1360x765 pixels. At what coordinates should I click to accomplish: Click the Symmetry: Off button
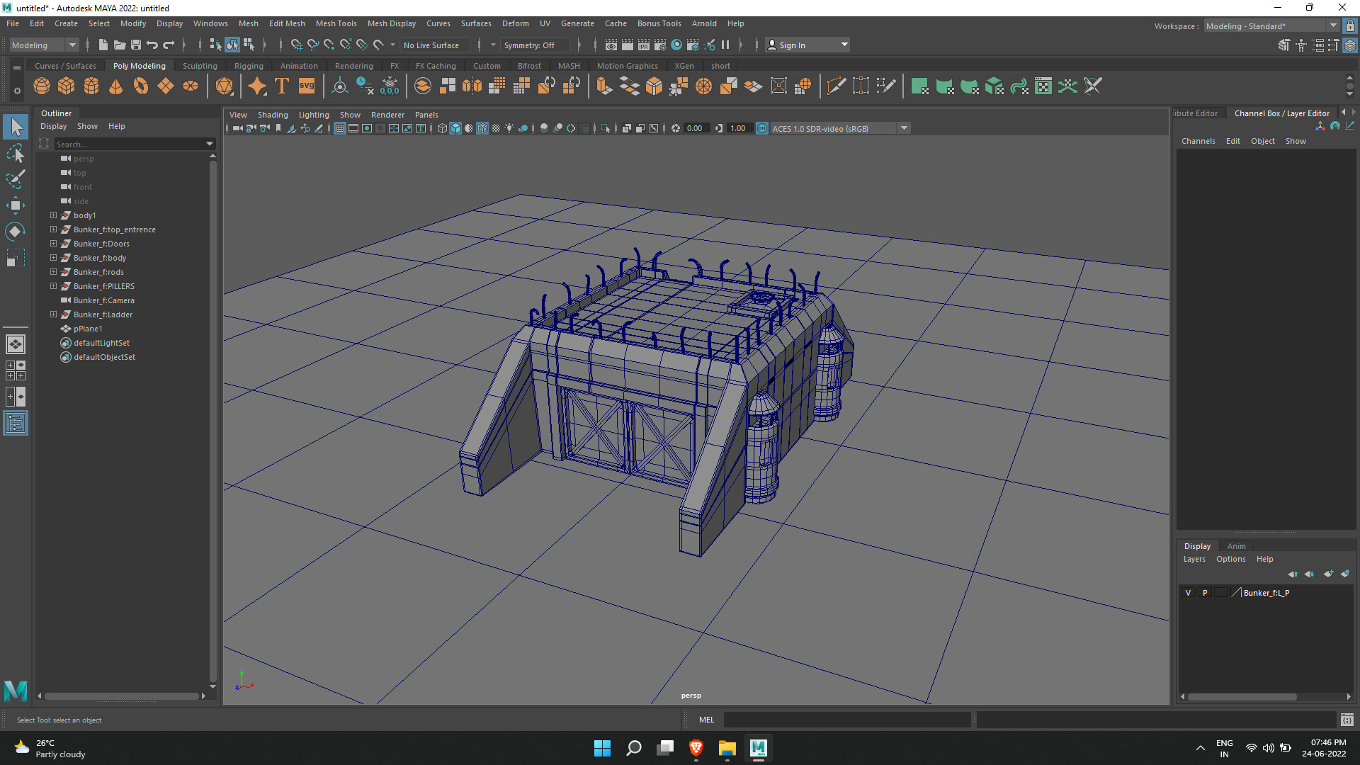(x=529, y=45)
